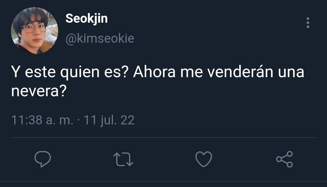Open the retweet options popup
327x187 pixels.
123,159
